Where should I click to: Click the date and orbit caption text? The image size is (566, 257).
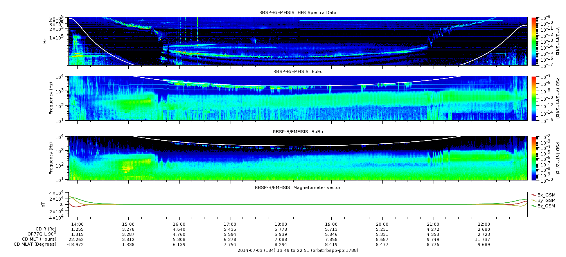(298, 250)
